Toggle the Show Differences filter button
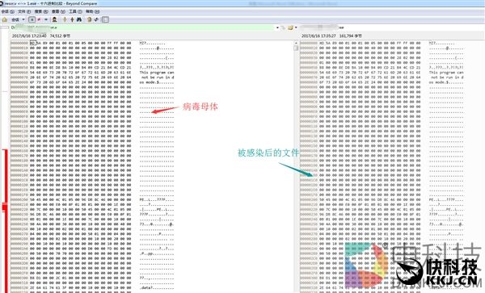The height and width of the screenshot is (293, 485). (x=39, y=19)
